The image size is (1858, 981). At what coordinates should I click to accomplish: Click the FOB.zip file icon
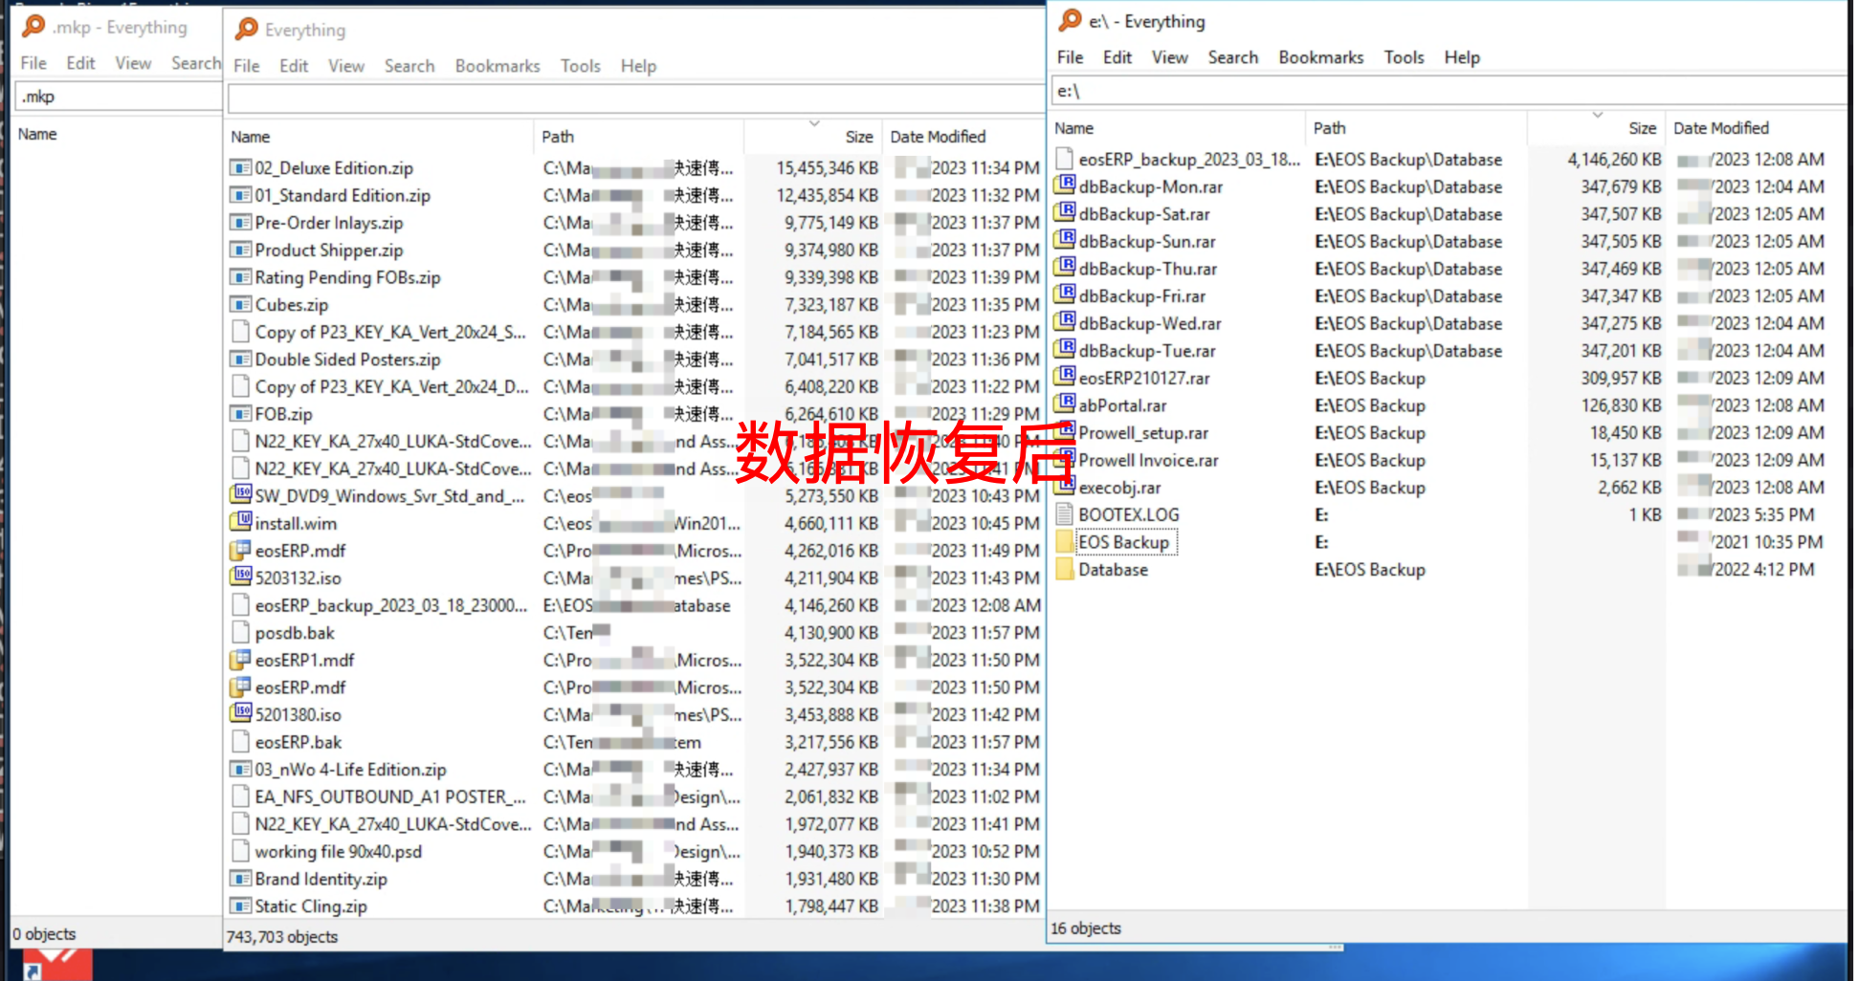coord(240,414)
